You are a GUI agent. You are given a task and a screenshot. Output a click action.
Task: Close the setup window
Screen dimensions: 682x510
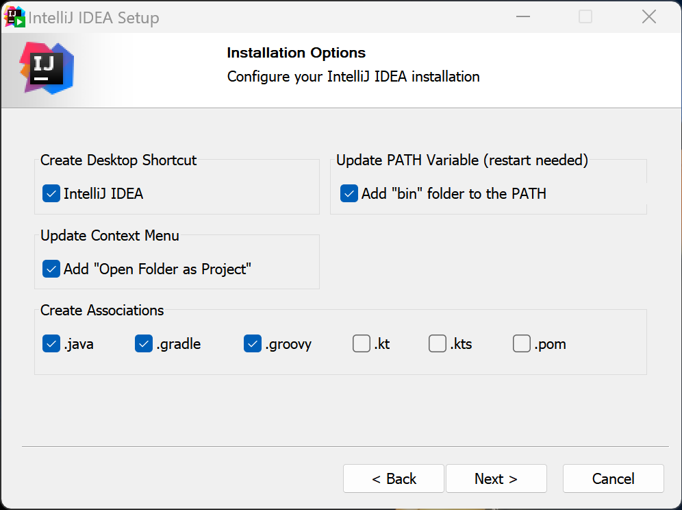click(x=648, y=17)
